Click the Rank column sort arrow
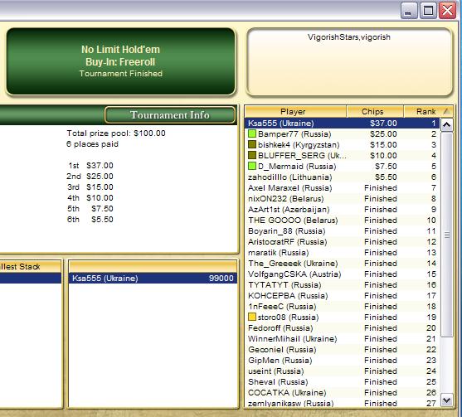 446,111
